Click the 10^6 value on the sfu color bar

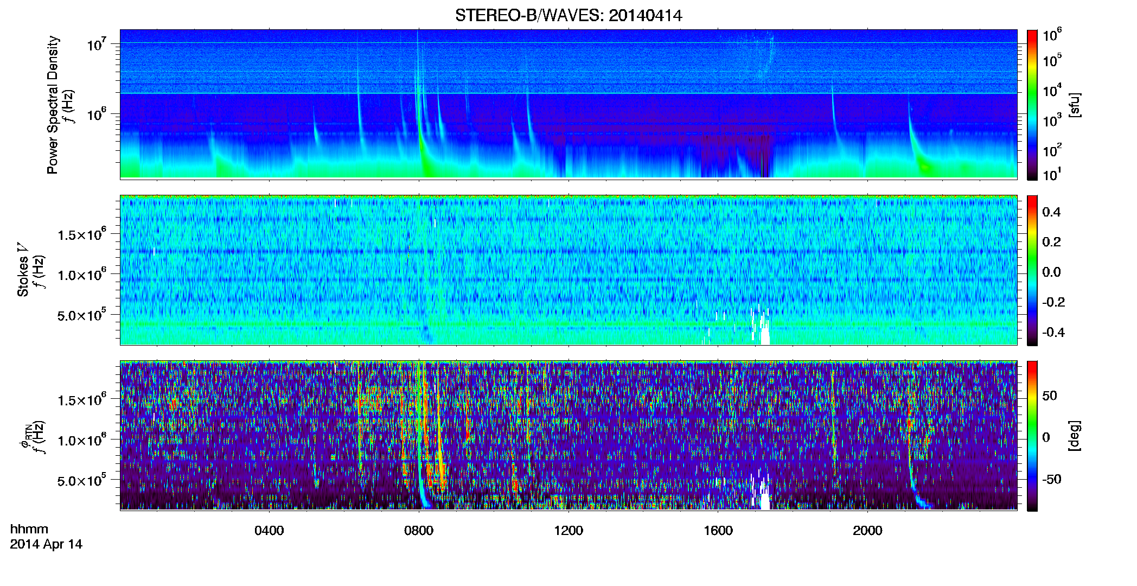(x=1052, y=35)
